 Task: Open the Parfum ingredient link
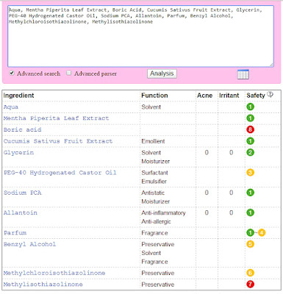tap(15, 232)
